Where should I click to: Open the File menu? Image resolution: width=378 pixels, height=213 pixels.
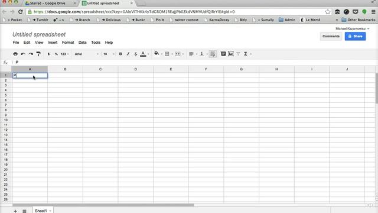[16, 43]
